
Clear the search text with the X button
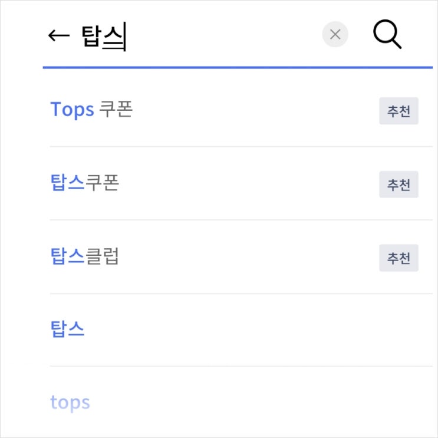coord(335,34)
